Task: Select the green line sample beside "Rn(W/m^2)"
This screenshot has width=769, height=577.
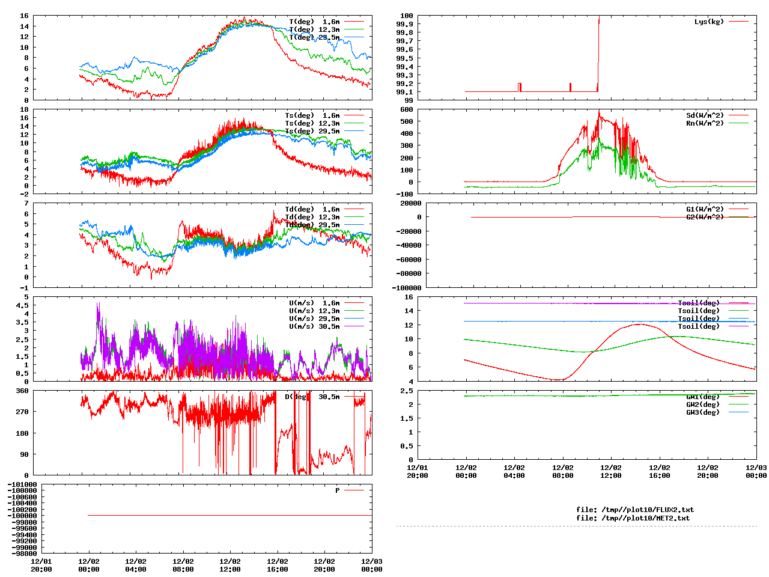Action: [x=738, y=123]
